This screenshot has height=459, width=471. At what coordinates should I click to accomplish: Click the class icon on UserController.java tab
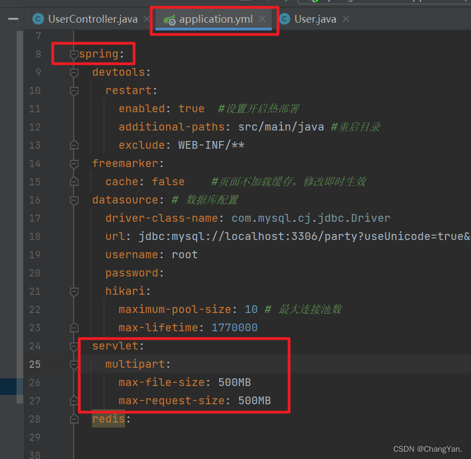38,18
